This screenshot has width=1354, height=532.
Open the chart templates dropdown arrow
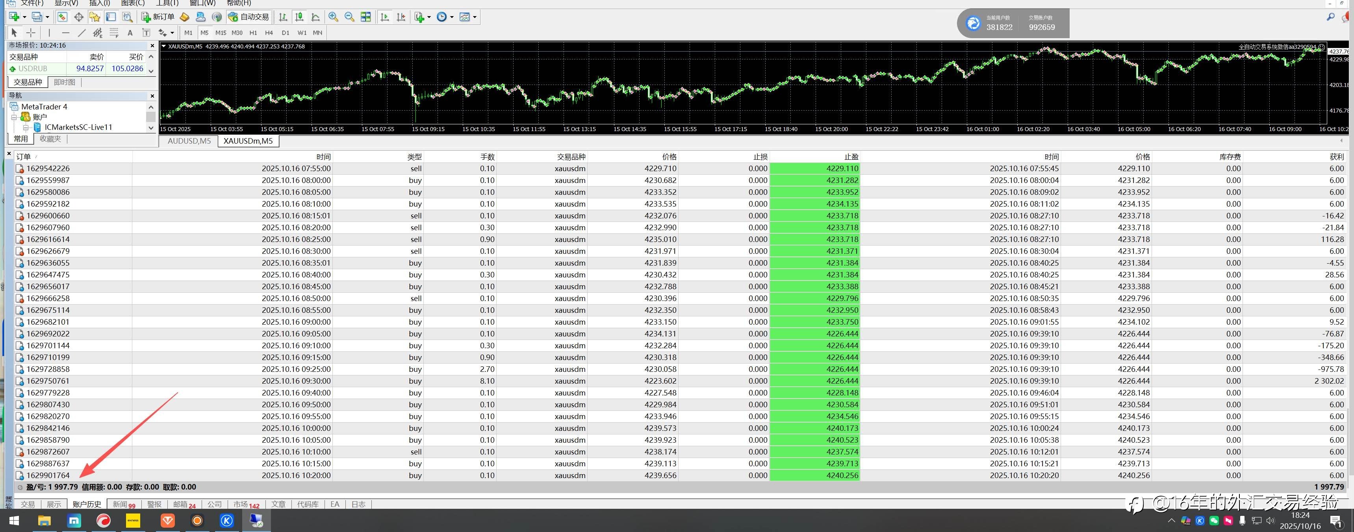click(475, 17)
